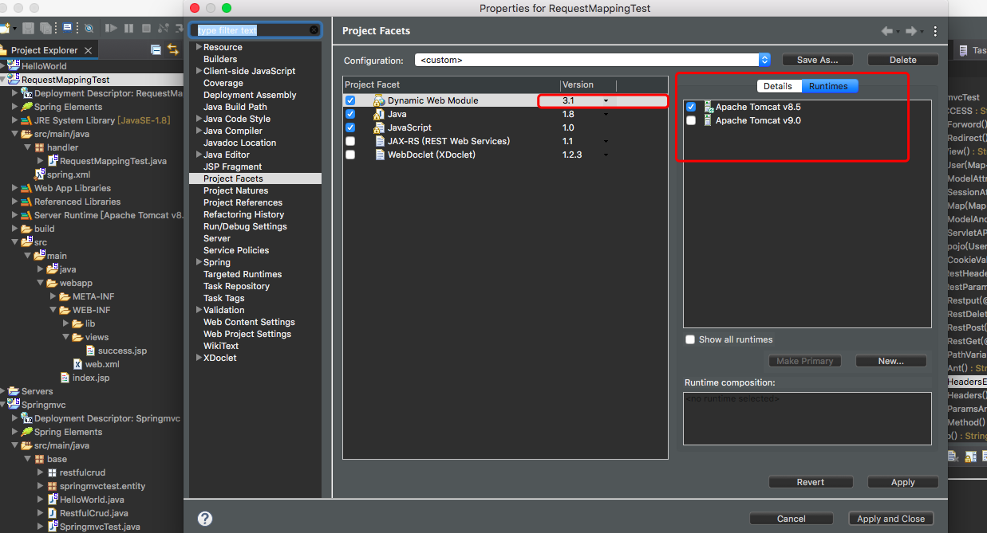This screenshot has height=533, width=987.
Task: Expand the Resource preferences node
Action: tap(199, 47)
